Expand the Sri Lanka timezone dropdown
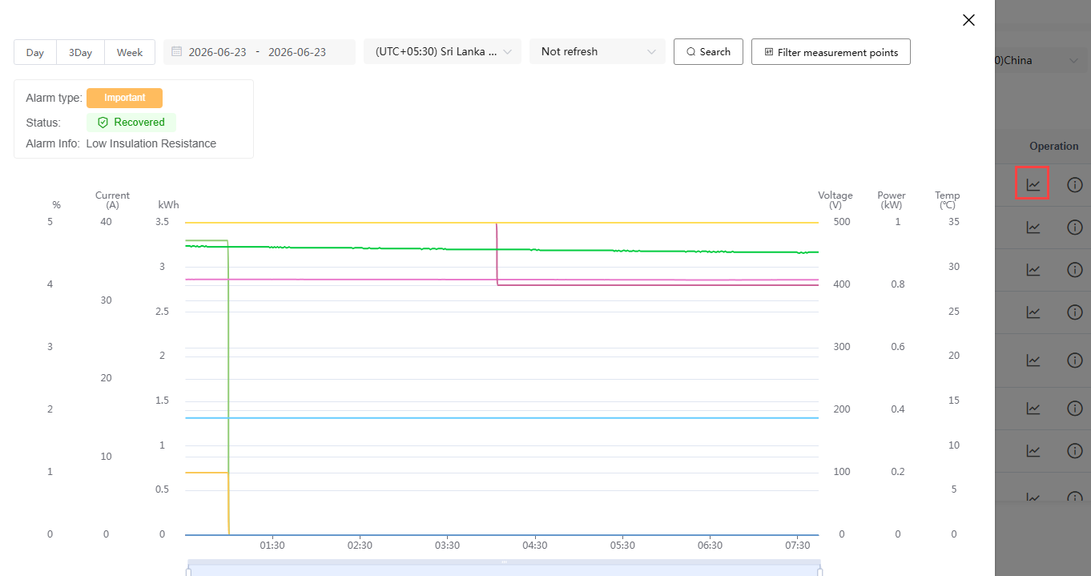This screenshot has height=576, width=1091. pos(442,51)
